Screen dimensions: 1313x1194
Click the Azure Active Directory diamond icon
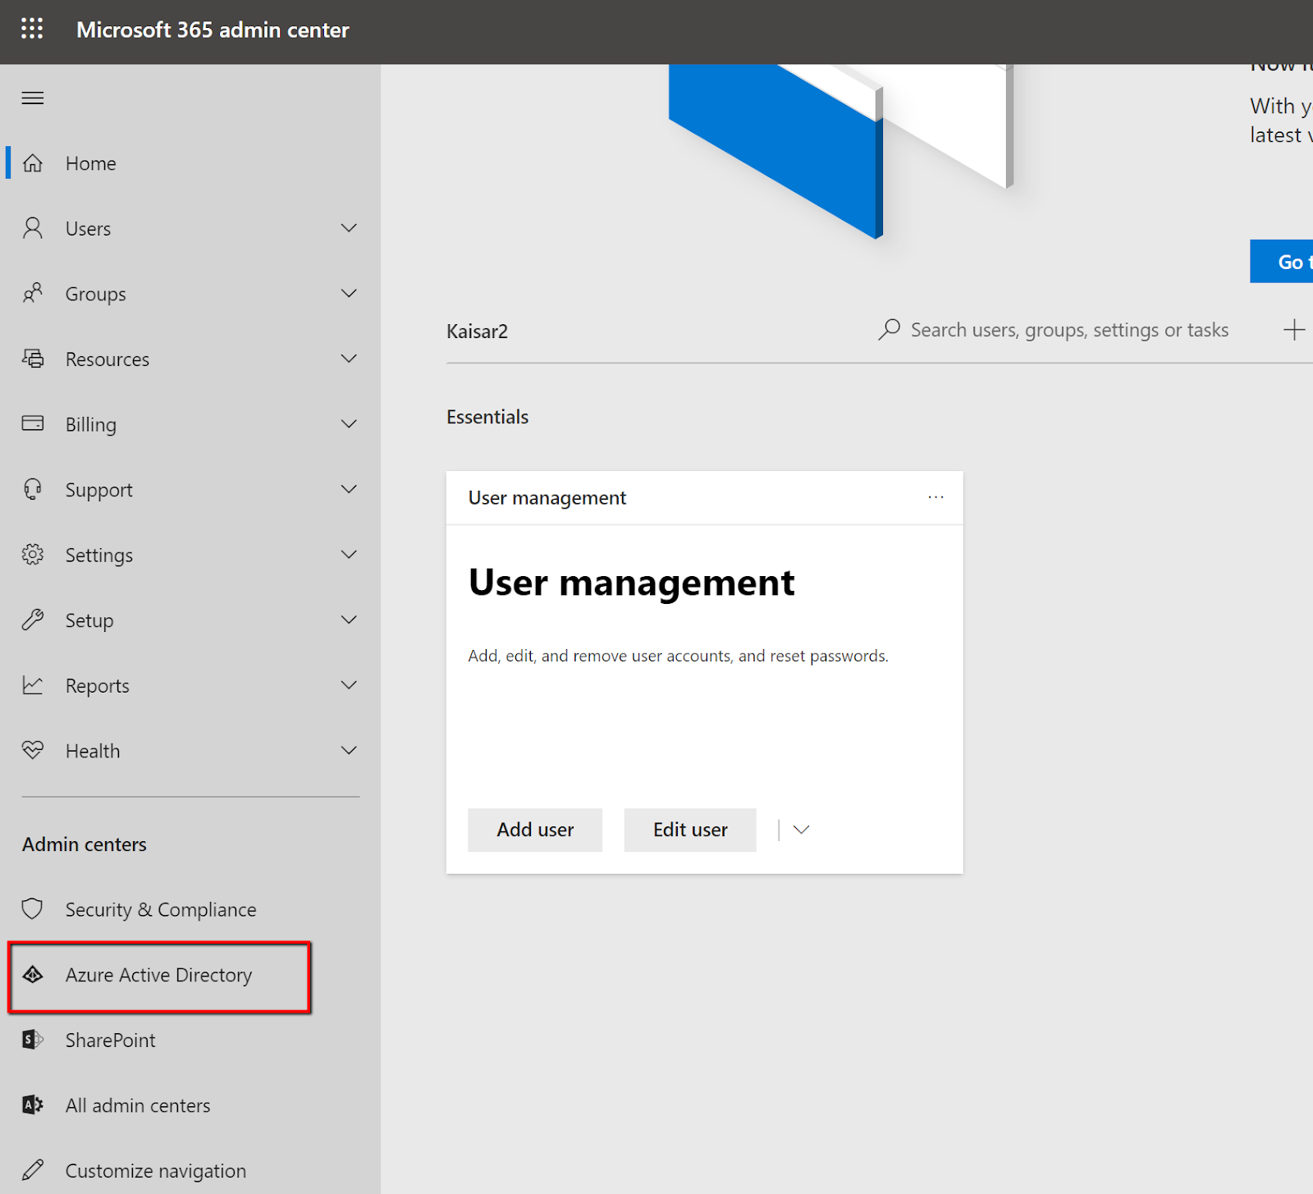point(33,975)
